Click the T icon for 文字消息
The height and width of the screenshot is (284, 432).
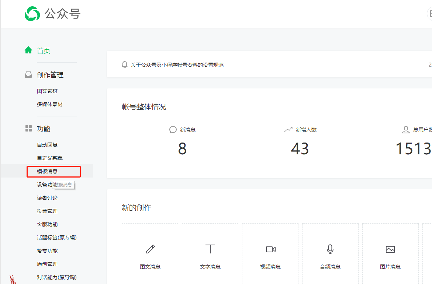(x=210, y=249)
